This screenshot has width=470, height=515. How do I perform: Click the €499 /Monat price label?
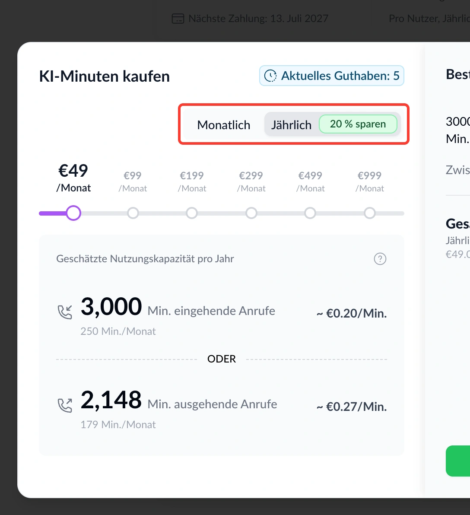coord(310,181)
